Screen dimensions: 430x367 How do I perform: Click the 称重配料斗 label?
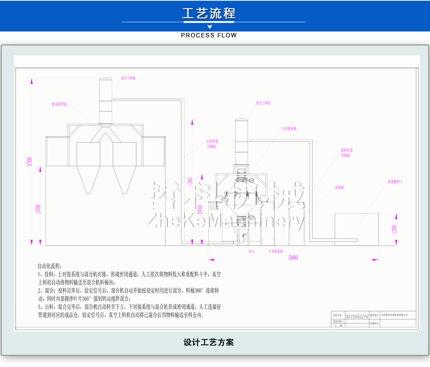tap(395, 182)
